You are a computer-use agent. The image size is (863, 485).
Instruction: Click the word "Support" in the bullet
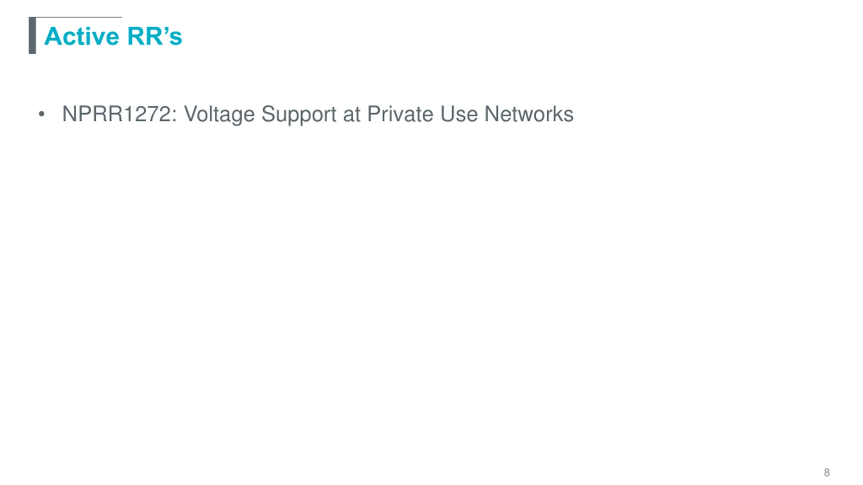(x=299, y=115)
